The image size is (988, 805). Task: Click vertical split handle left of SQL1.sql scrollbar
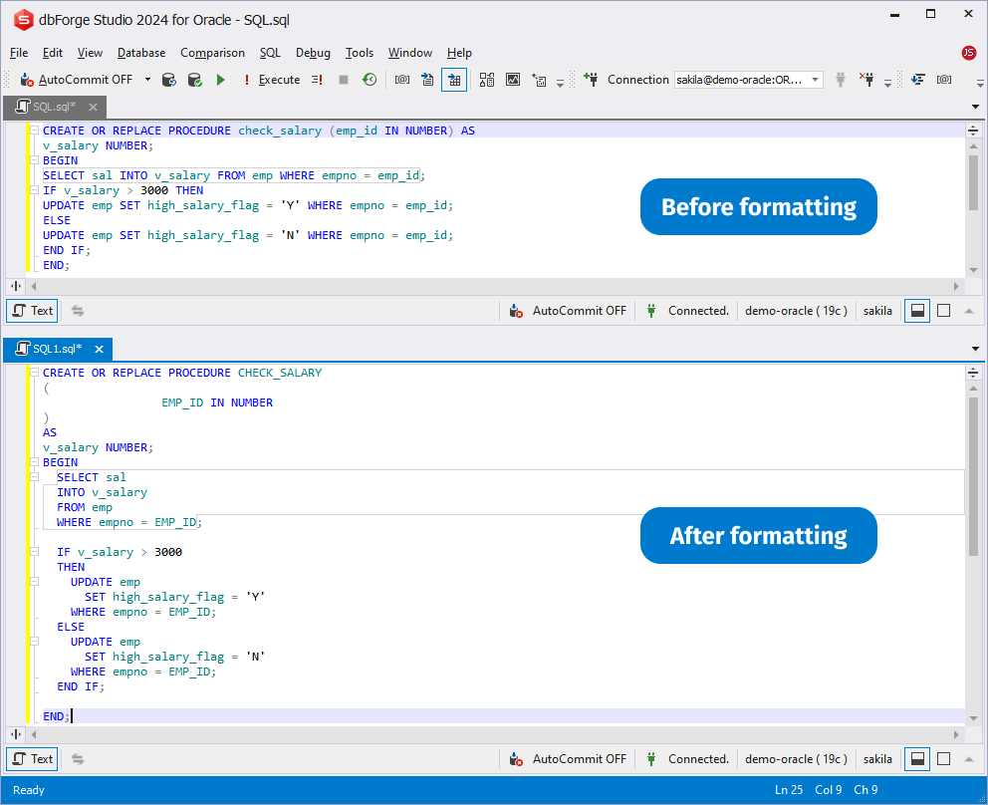point(16,734)
